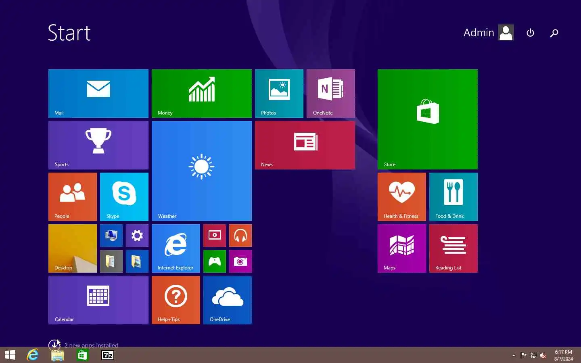Viewport: 581px width, 363px height.
Task: Open the OneNote tile
Action: click(x=331, y=94)
